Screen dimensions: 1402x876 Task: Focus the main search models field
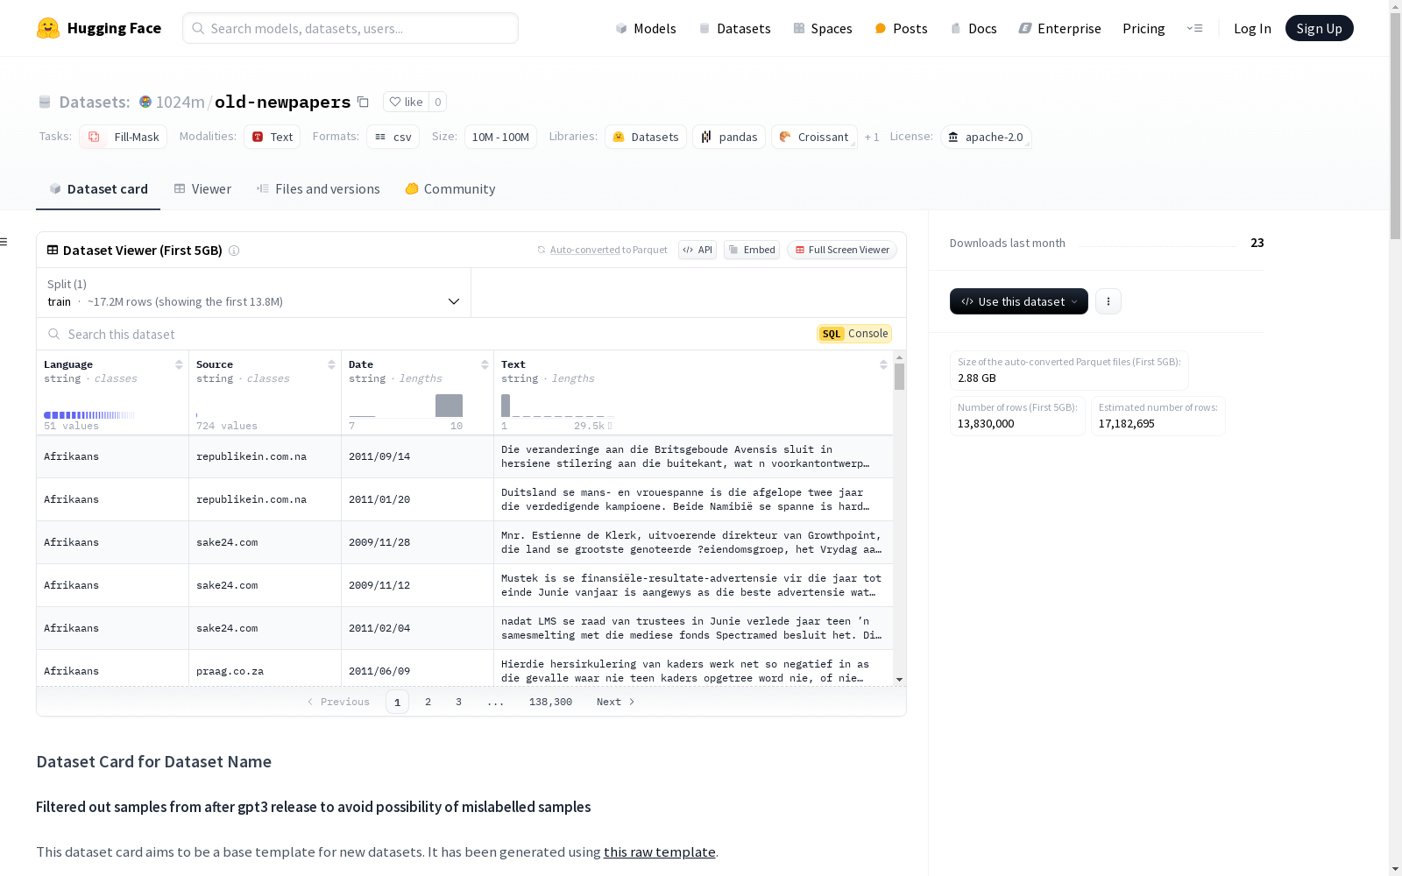point(350,28)
